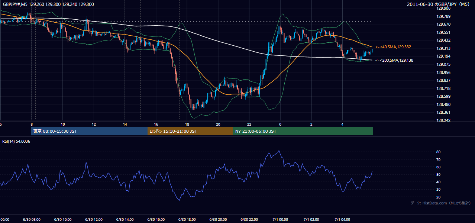Image resolution: width=475 pixels, height=223 pixels.
Task: Click the RSI 60 level label
Action: [439, 167]
